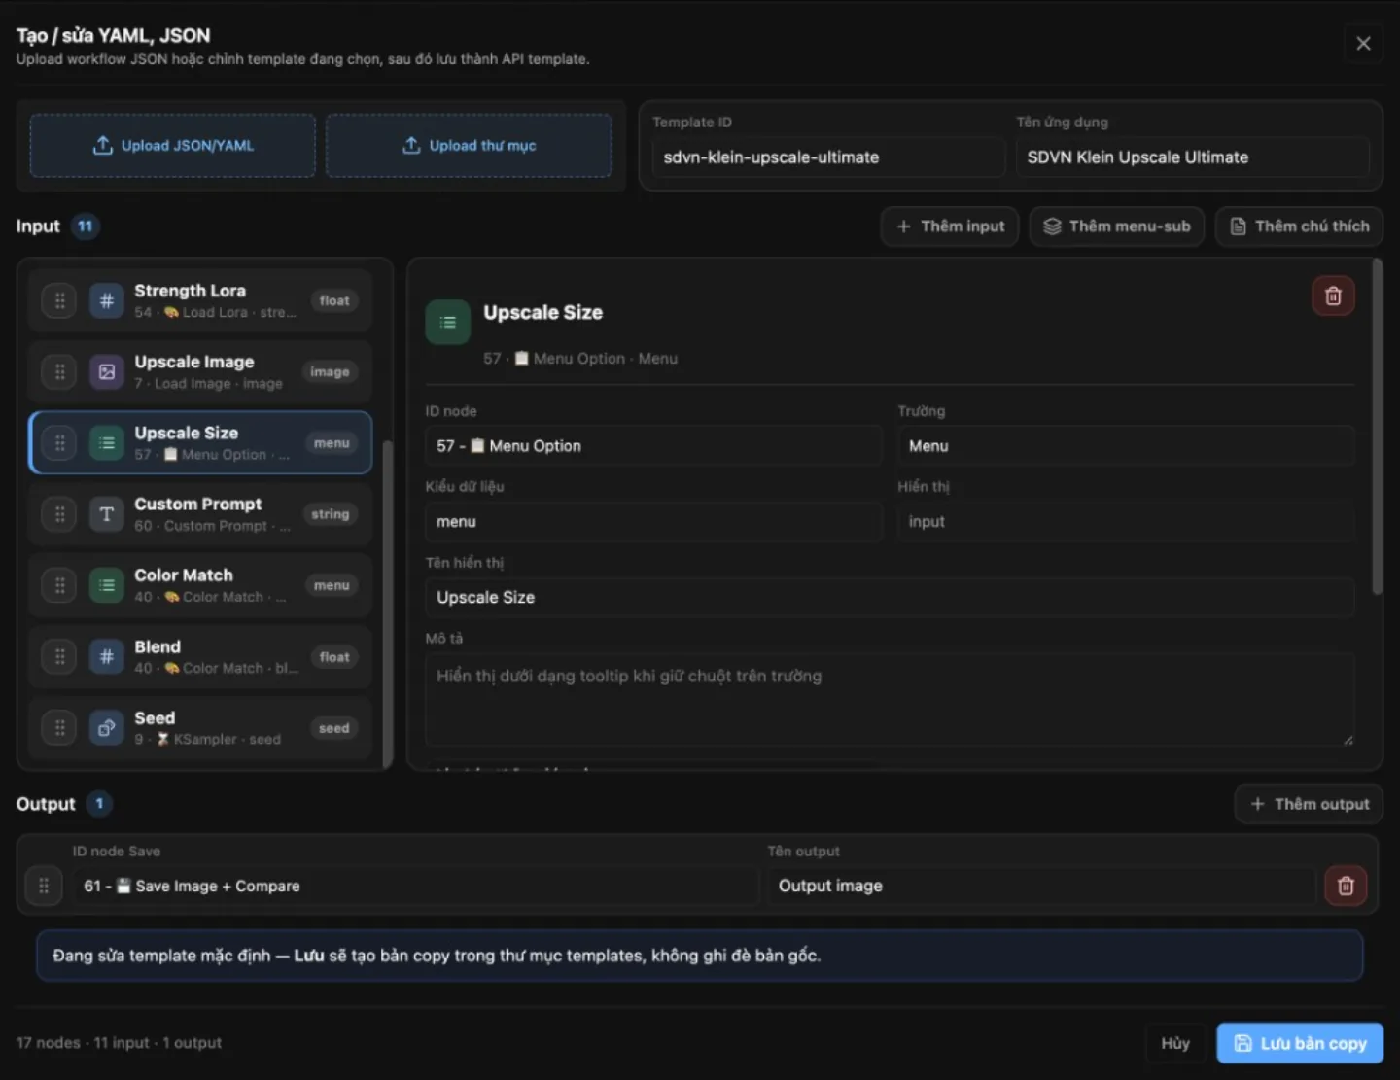Click drag handle of Upscale Image row
The image size is (1400, 1080).
click(59, 371)
